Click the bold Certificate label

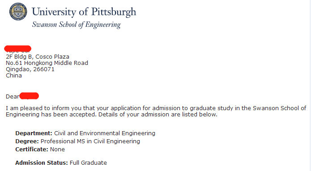coord(32,150)
